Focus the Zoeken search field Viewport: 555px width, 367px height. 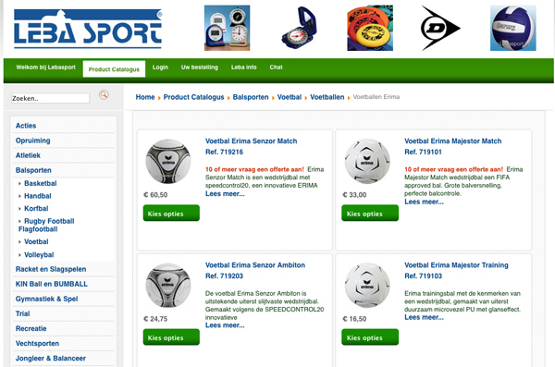click(x=50, y=98)
